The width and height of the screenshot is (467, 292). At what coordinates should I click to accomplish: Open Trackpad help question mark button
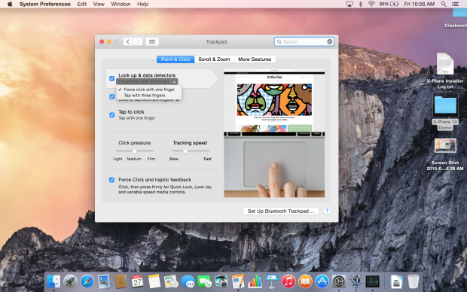pyautogui.click(x=327, y=211)
